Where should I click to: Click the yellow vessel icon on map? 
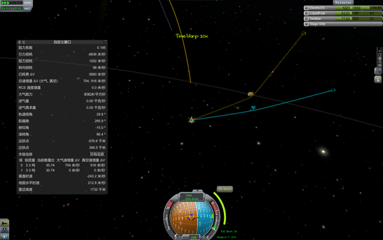(x=191, y=120)
